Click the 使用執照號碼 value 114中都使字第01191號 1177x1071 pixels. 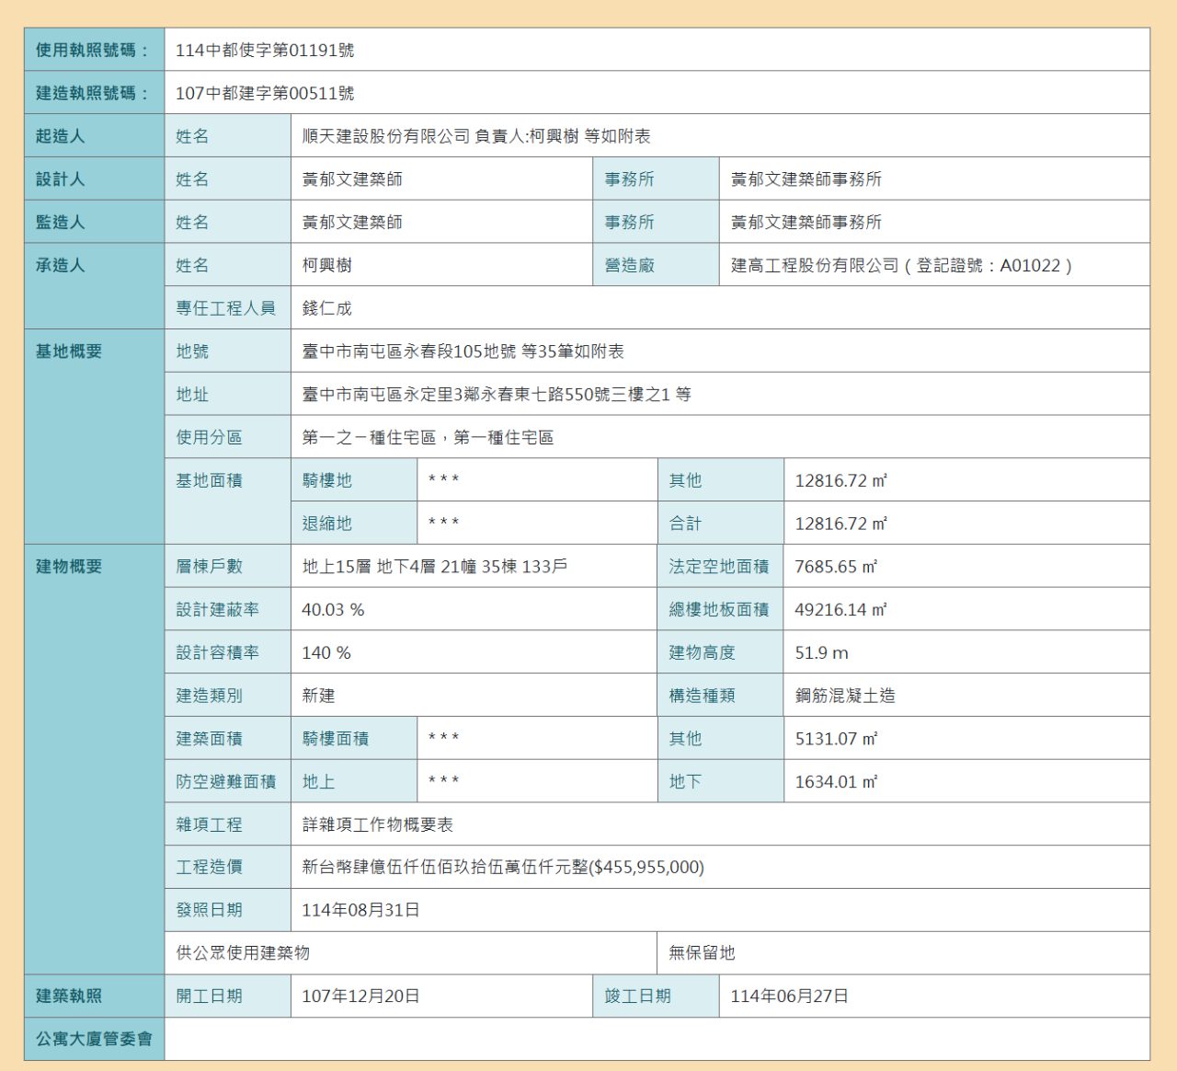coord(265,51)
